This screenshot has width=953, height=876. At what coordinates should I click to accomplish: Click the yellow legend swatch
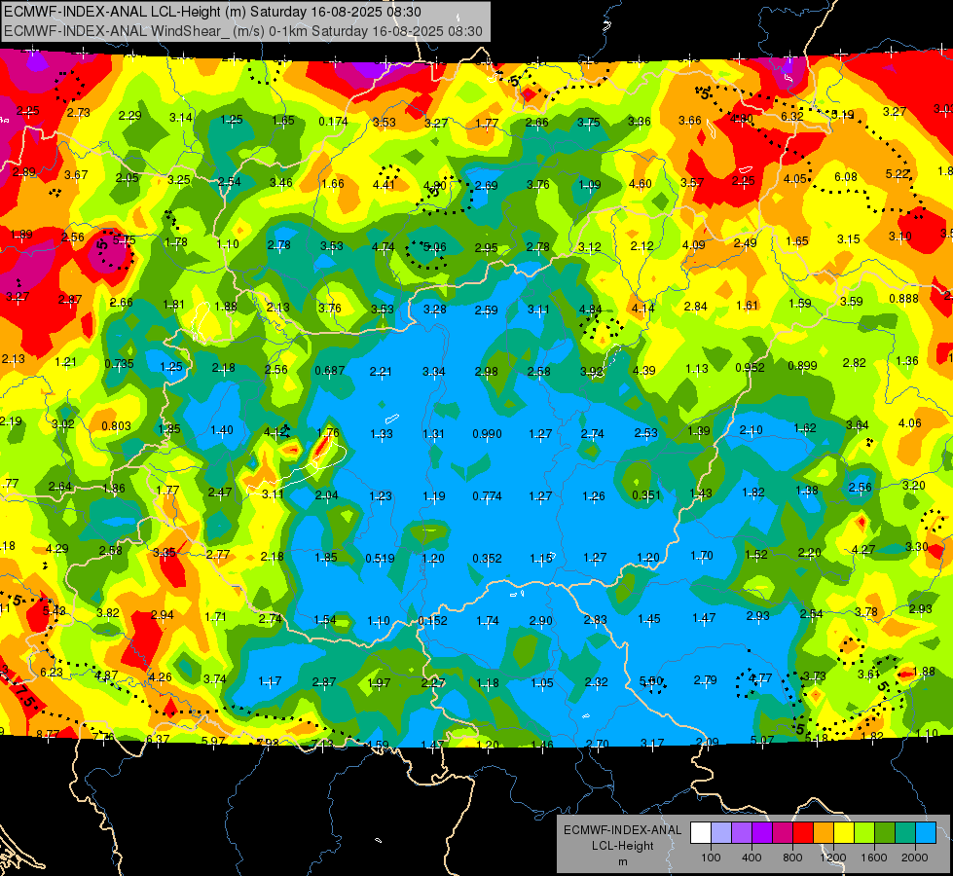(x=844, y=833)
